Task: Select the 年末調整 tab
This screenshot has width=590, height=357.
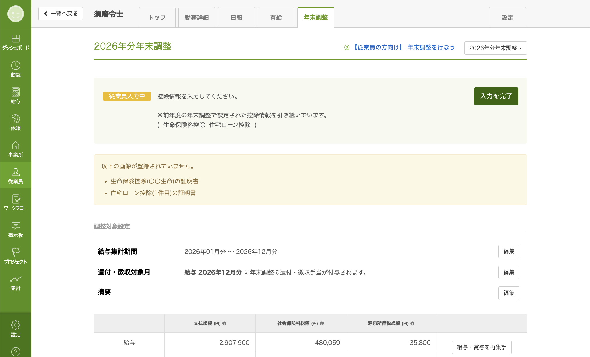Action: pyautogui.click(x=316, y=17)
